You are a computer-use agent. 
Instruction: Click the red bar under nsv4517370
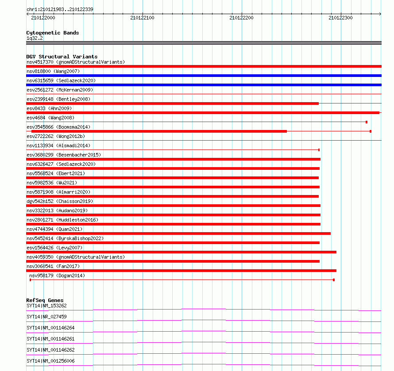click(x=204, y=66)
